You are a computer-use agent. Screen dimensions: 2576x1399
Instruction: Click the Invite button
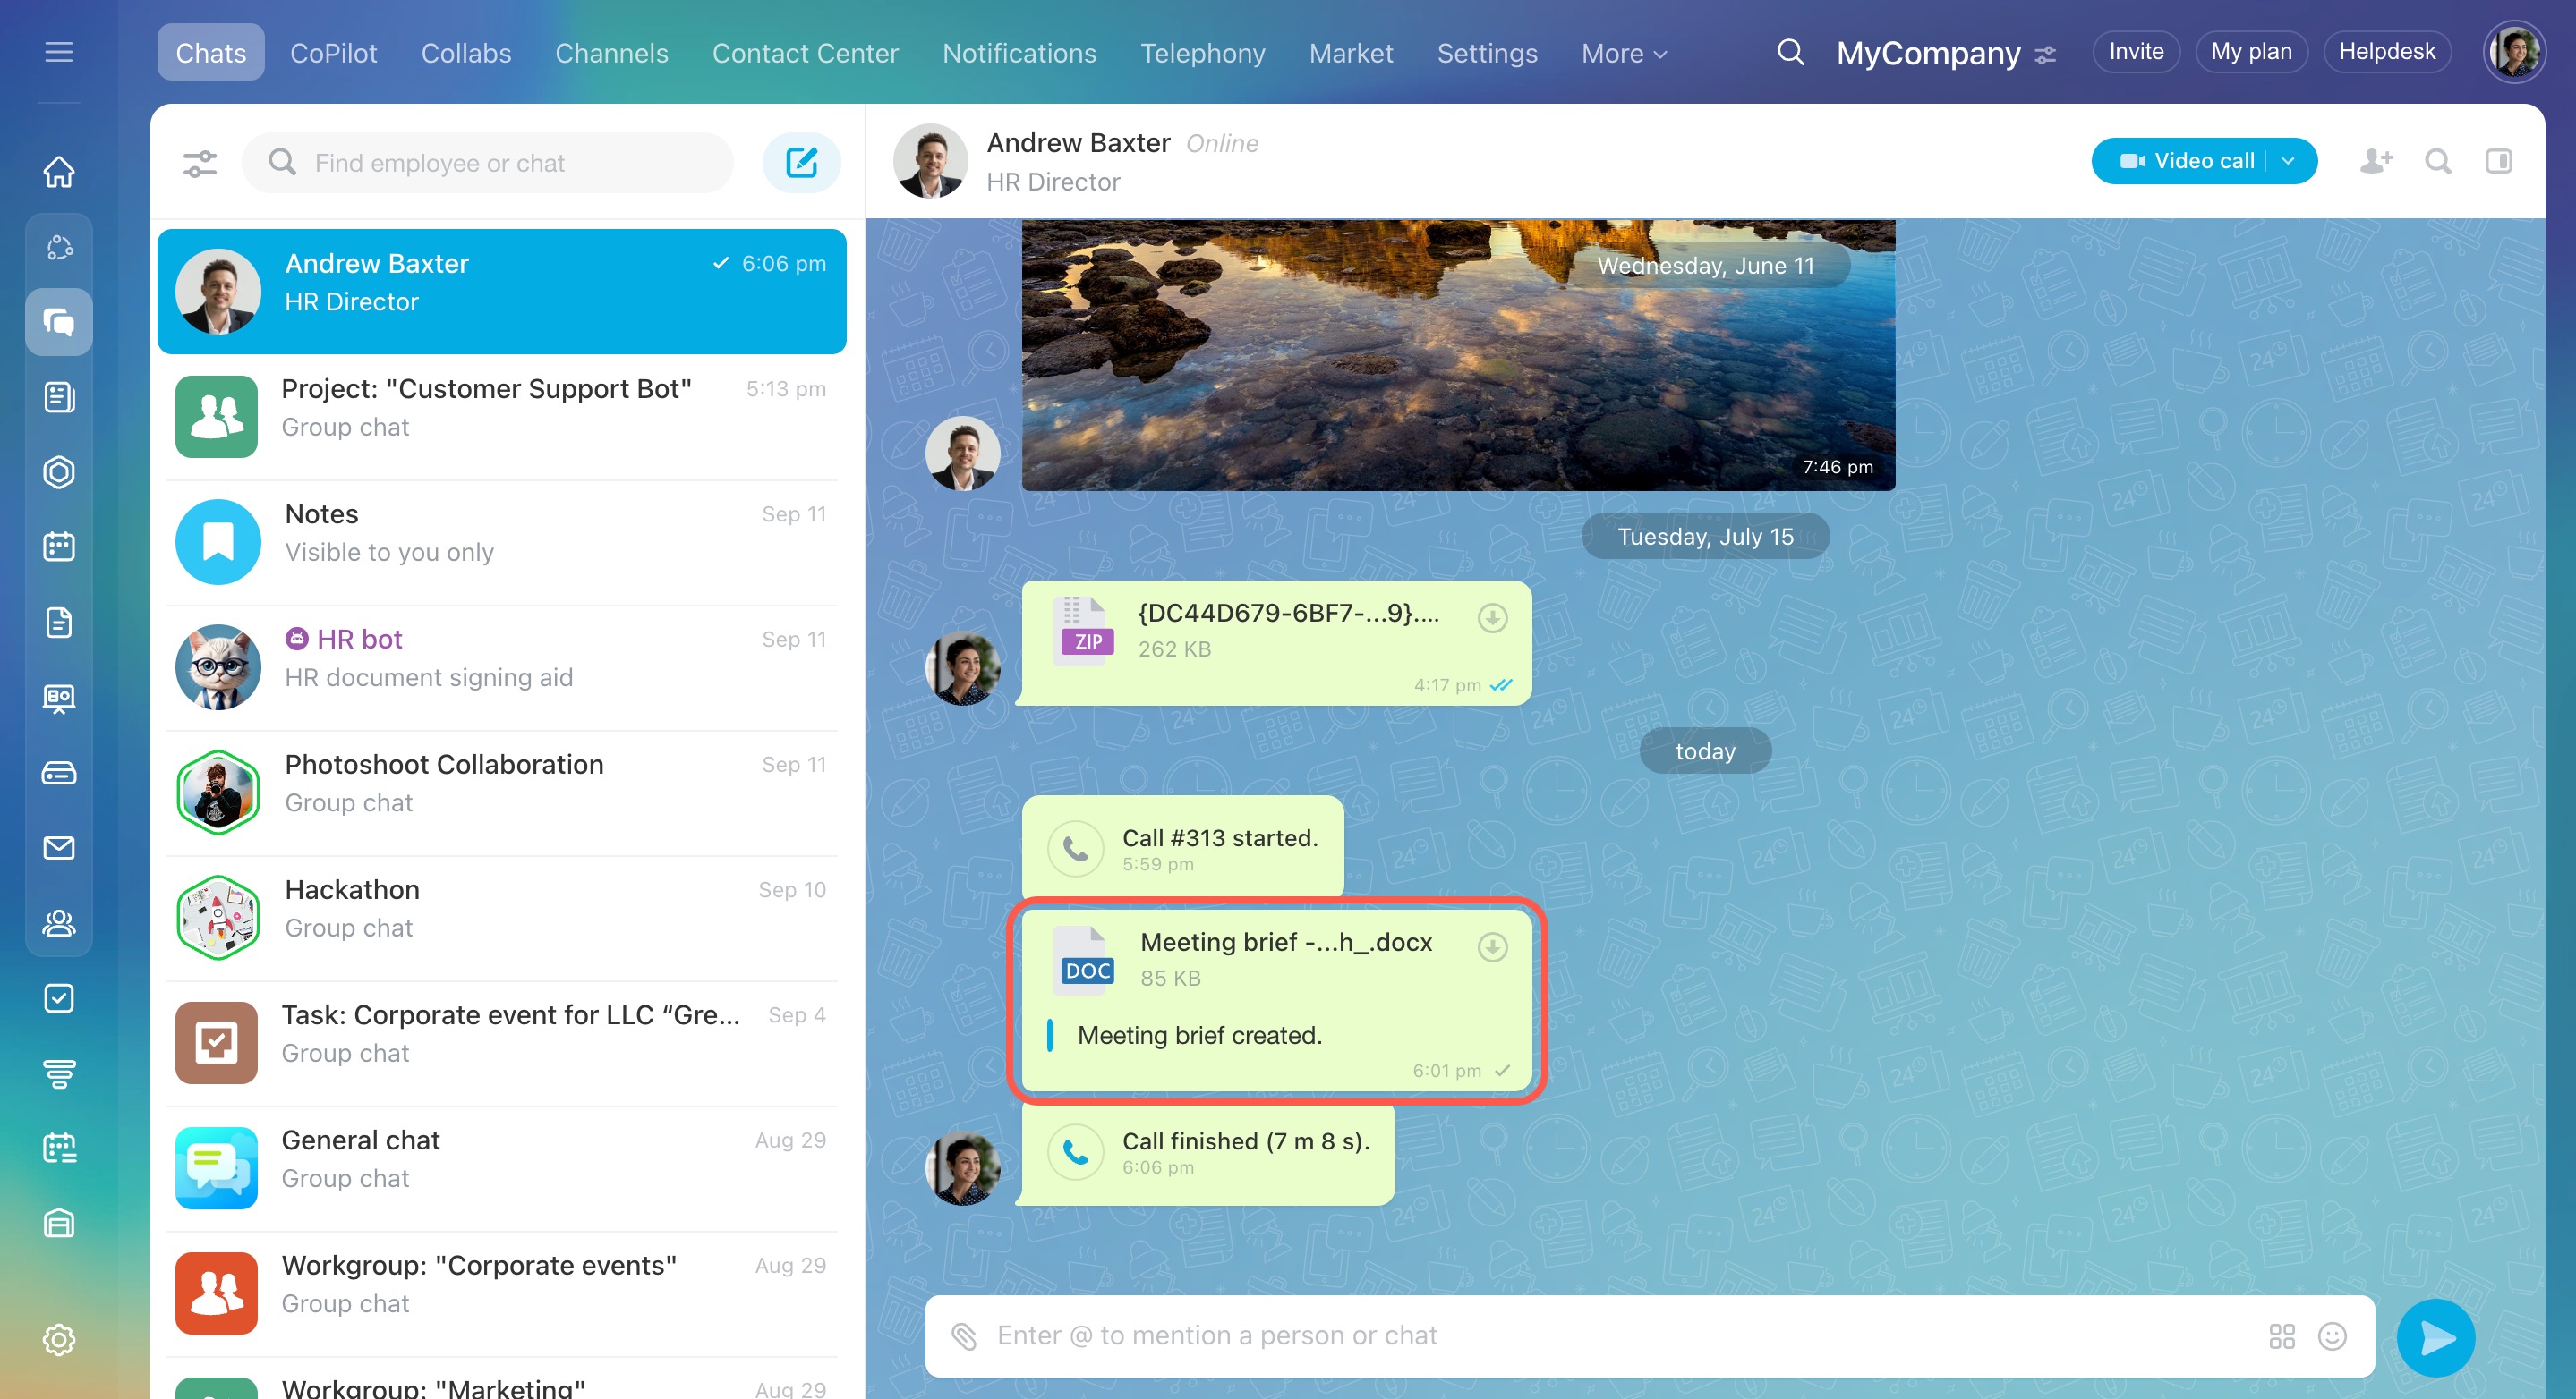2136,52
